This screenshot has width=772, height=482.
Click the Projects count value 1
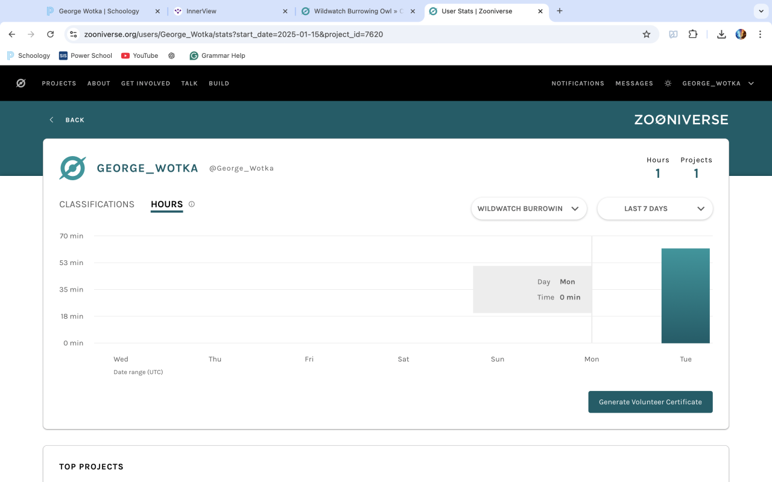696,174
